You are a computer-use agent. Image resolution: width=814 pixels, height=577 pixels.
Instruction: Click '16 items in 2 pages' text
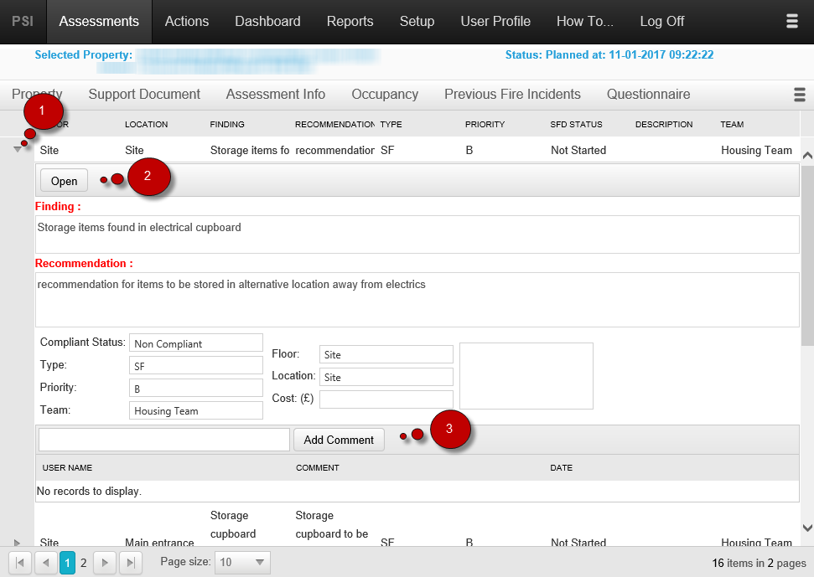pyautogui.click(x=759, y=563)
